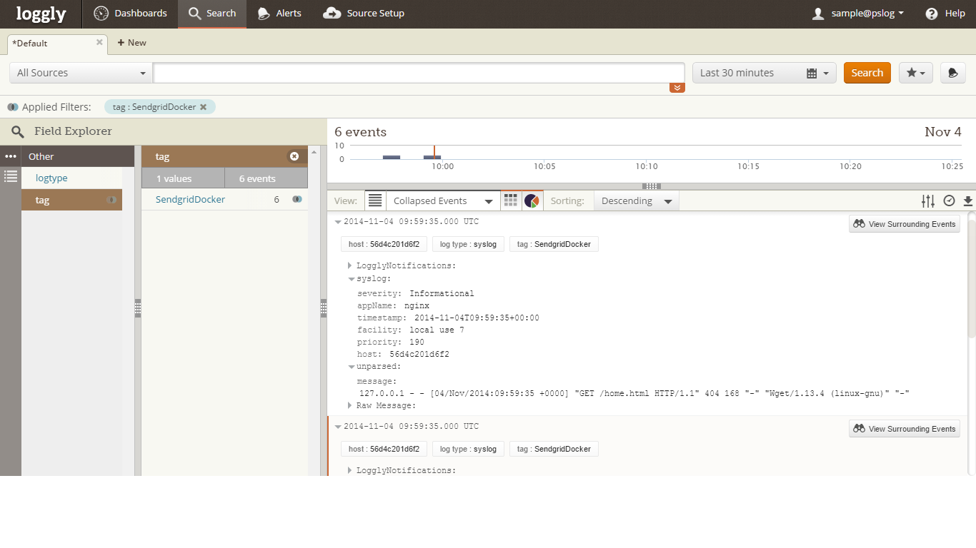The image size is (976, 548).
Task: Open the All Sources dropdown
Action: pos(81,73)
